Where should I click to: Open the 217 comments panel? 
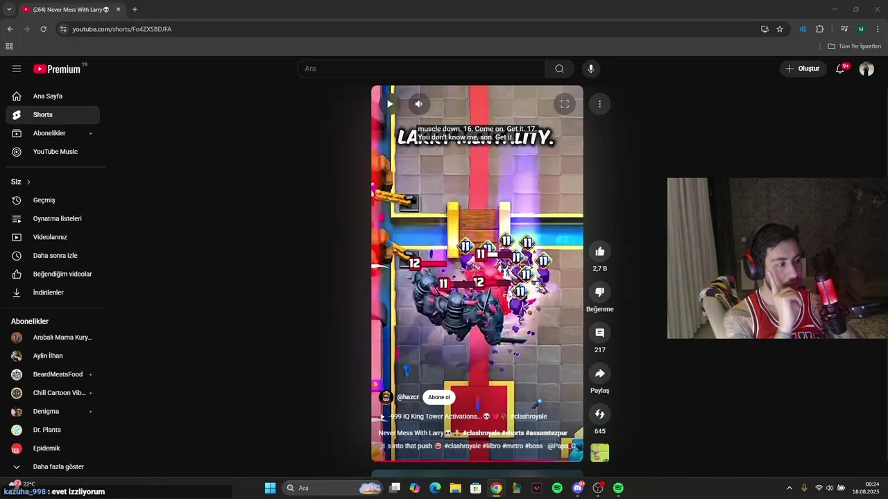(x=600, y=333)
